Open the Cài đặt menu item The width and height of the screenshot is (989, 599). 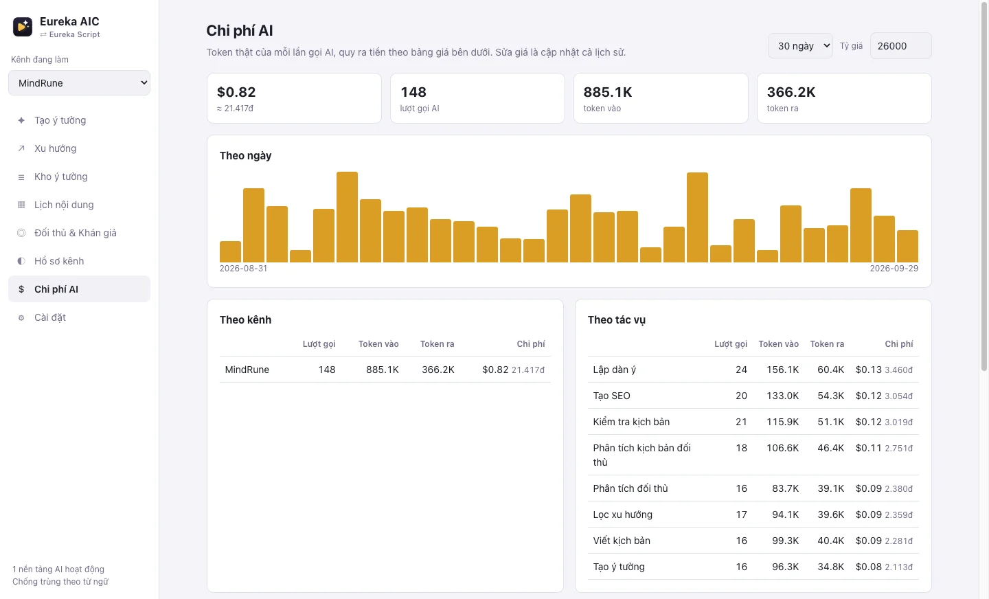point(79,317)
